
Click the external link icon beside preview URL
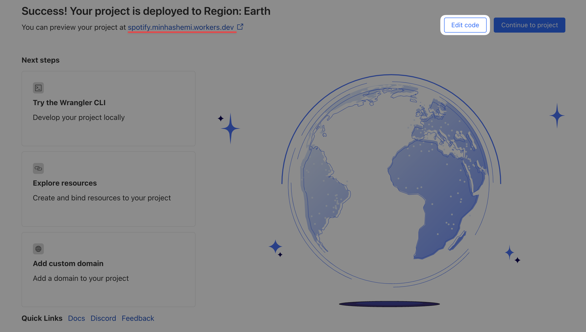pyautogui.click(x=240, y=27)
